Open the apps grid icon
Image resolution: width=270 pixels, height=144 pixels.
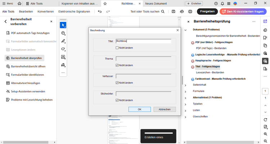coord(229,4)
